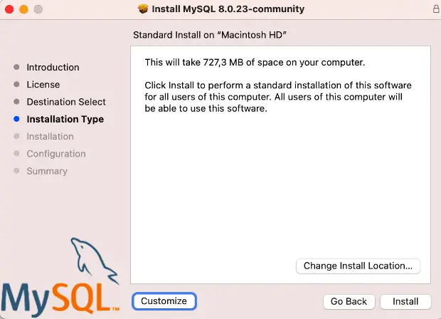Open Change Install Location options
Viewport: 441px width, 319px height.
coord(358,266)
